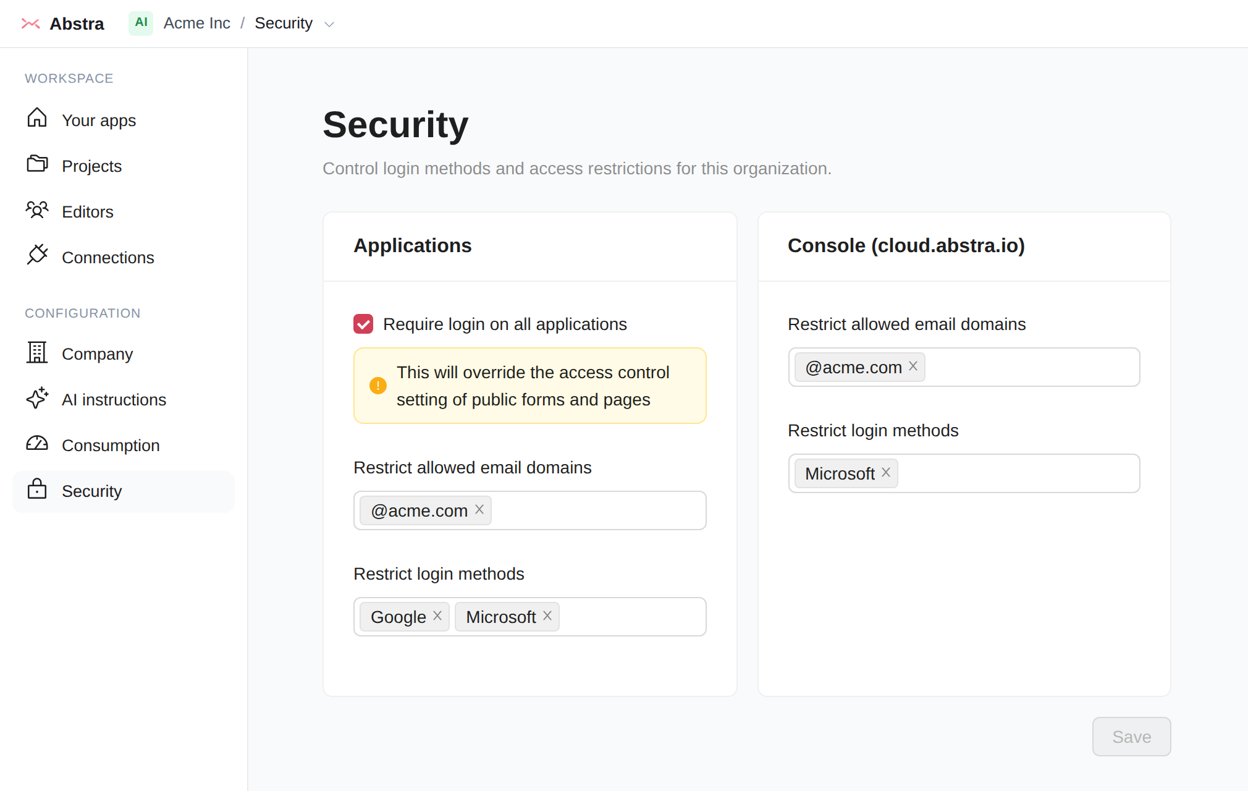Click the override access control warning text

click(533, 386)
